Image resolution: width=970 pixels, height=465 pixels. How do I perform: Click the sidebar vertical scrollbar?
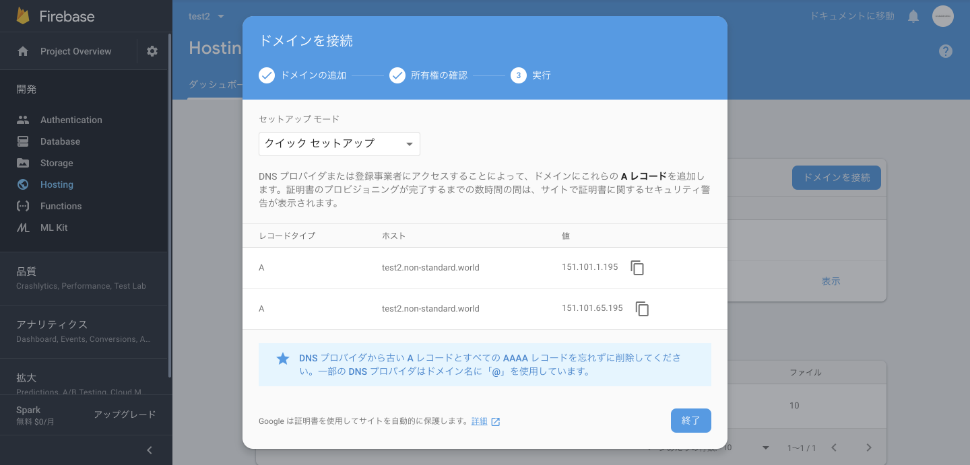(170, 205)
